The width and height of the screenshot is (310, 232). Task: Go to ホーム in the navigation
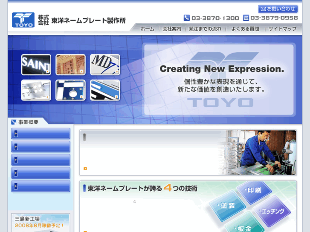click(147, 29)
